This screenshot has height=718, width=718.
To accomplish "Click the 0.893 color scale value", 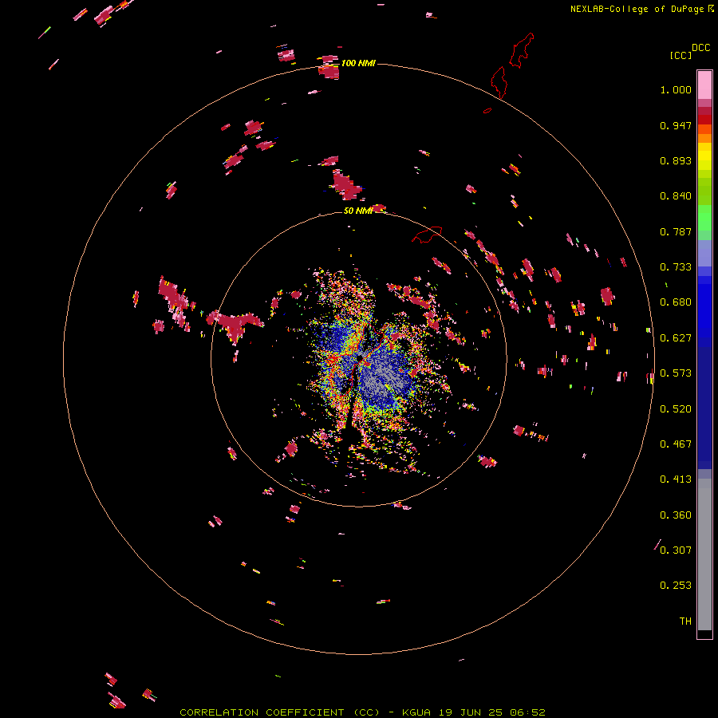I will coord(676,160).
